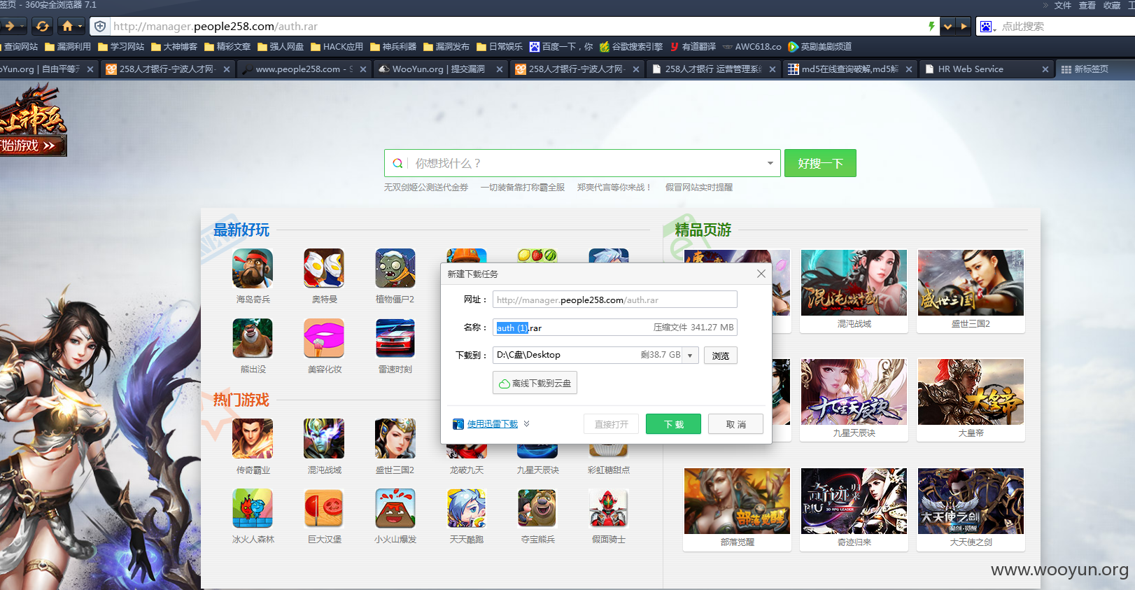This screenshot has width=1135, height=590.
Task: Click the 网址 URL field in the dialog
Action: (614, 300)
